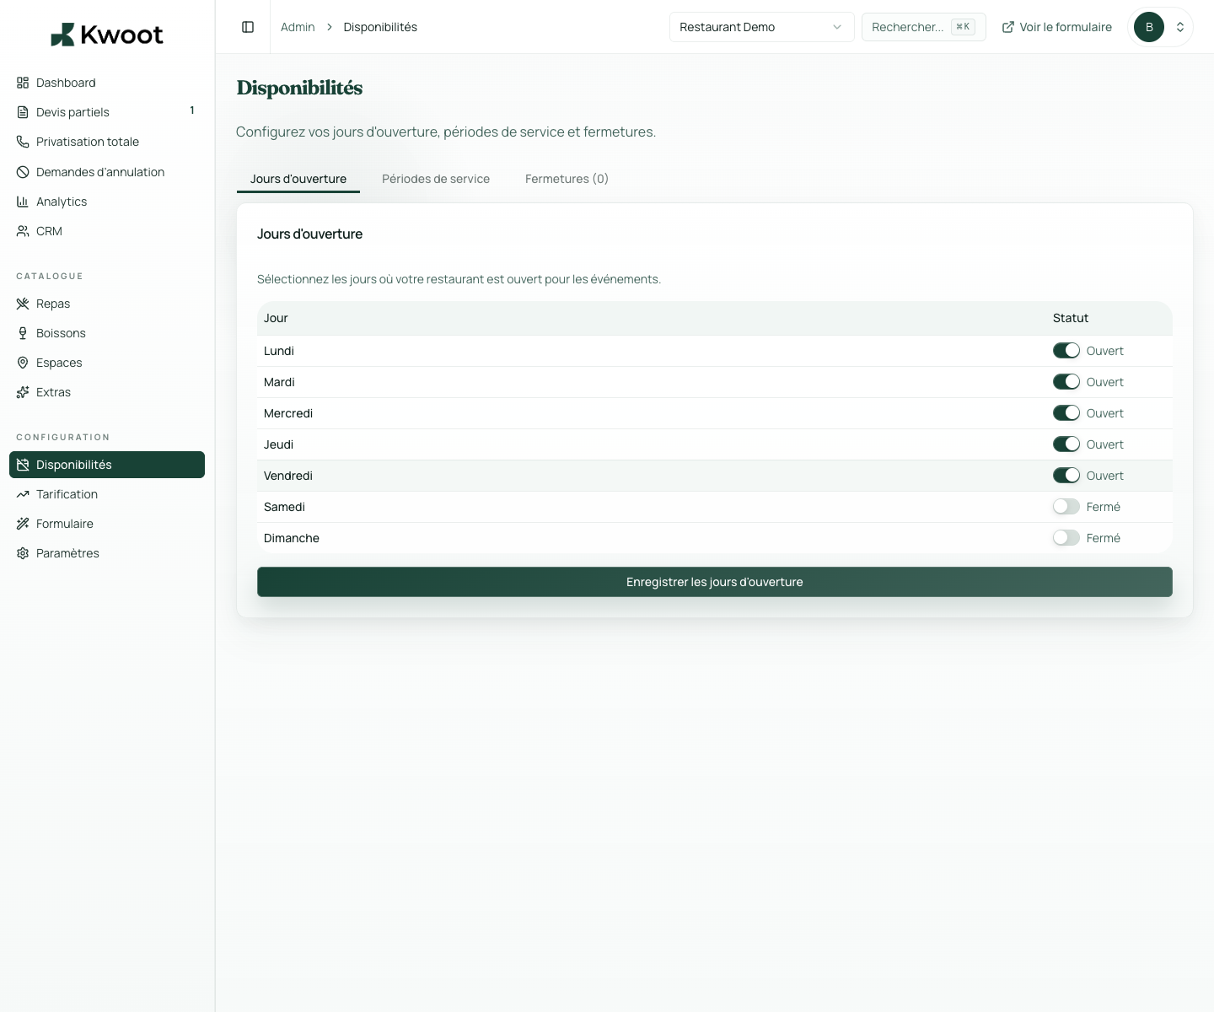Viewport: 1214px width, 1012px height.
Task: Click the Devis partiels document icon
Action: 23,112
